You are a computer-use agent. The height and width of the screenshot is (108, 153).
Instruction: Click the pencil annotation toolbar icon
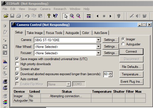(132, 16)
